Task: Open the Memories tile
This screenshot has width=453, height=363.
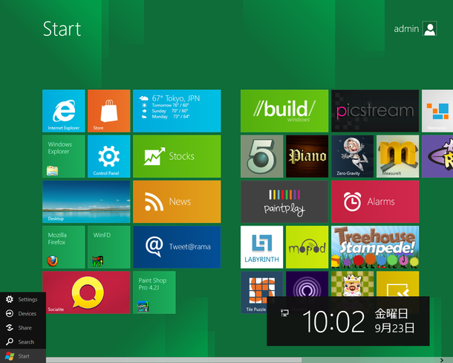Action: point(437,111)
